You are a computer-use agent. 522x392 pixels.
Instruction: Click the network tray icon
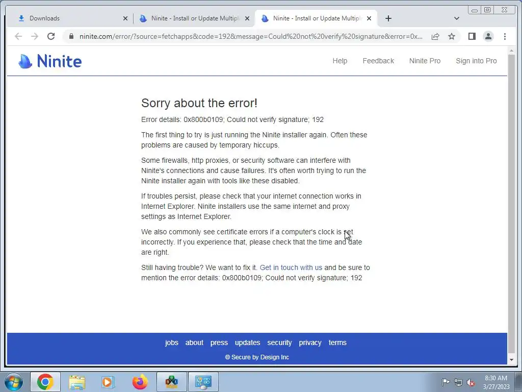click(x=458, y=382)
